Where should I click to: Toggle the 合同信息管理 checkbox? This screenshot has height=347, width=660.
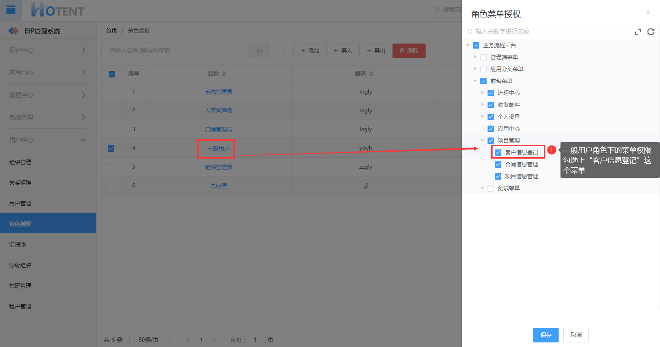point(498,165)
